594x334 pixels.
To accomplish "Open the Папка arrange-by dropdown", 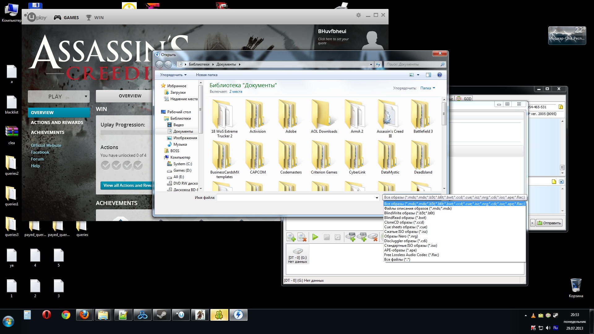I will coord(428,88).
